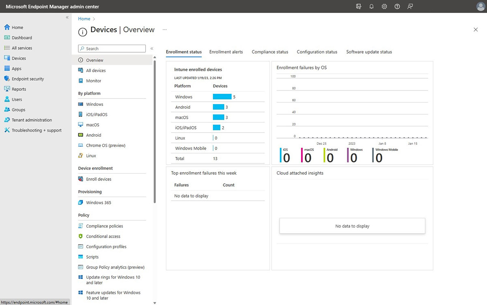Switch to the Compliance status tab
487x305 pixels.
(270, 52)
